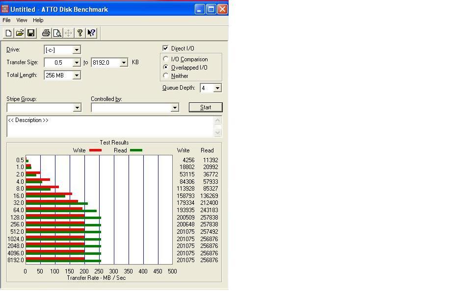471x294 pixels.
Task: Activate context help arrow-question icon
Action: pyautogui.click(x=91, y=33)
